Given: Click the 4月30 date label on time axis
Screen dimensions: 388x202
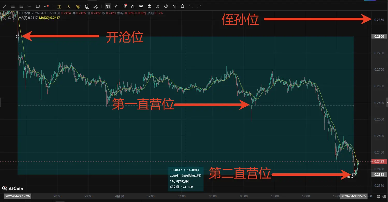Looking at the screenshot, I should coord(119,196).
